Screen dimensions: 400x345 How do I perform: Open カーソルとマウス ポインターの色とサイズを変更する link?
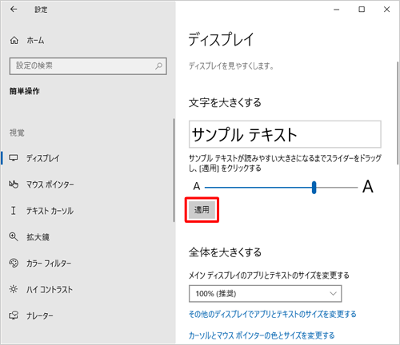pos(262,335)
